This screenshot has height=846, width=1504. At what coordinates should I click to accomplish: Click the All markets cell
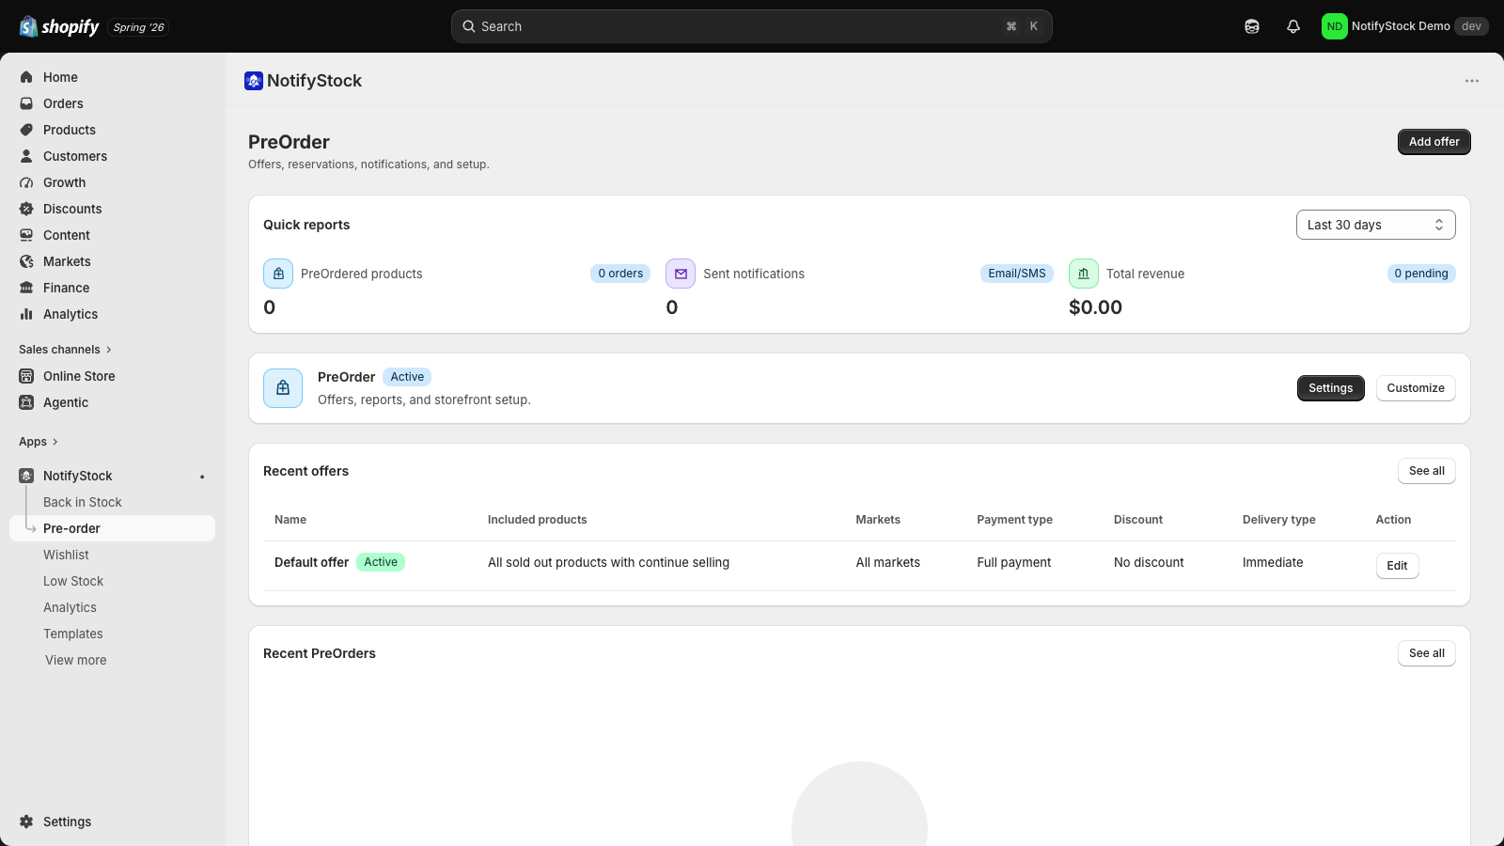pos(887,562)
